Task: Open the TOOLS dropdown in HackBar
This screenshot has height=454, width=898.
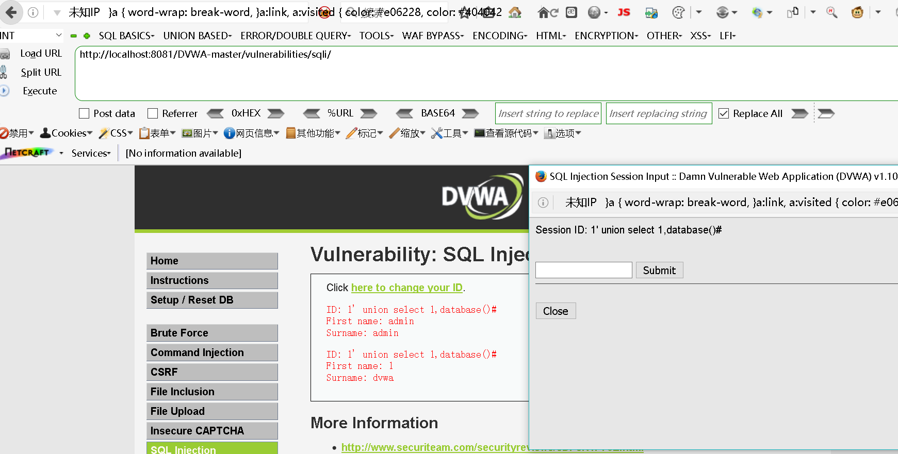Action: 377,36
